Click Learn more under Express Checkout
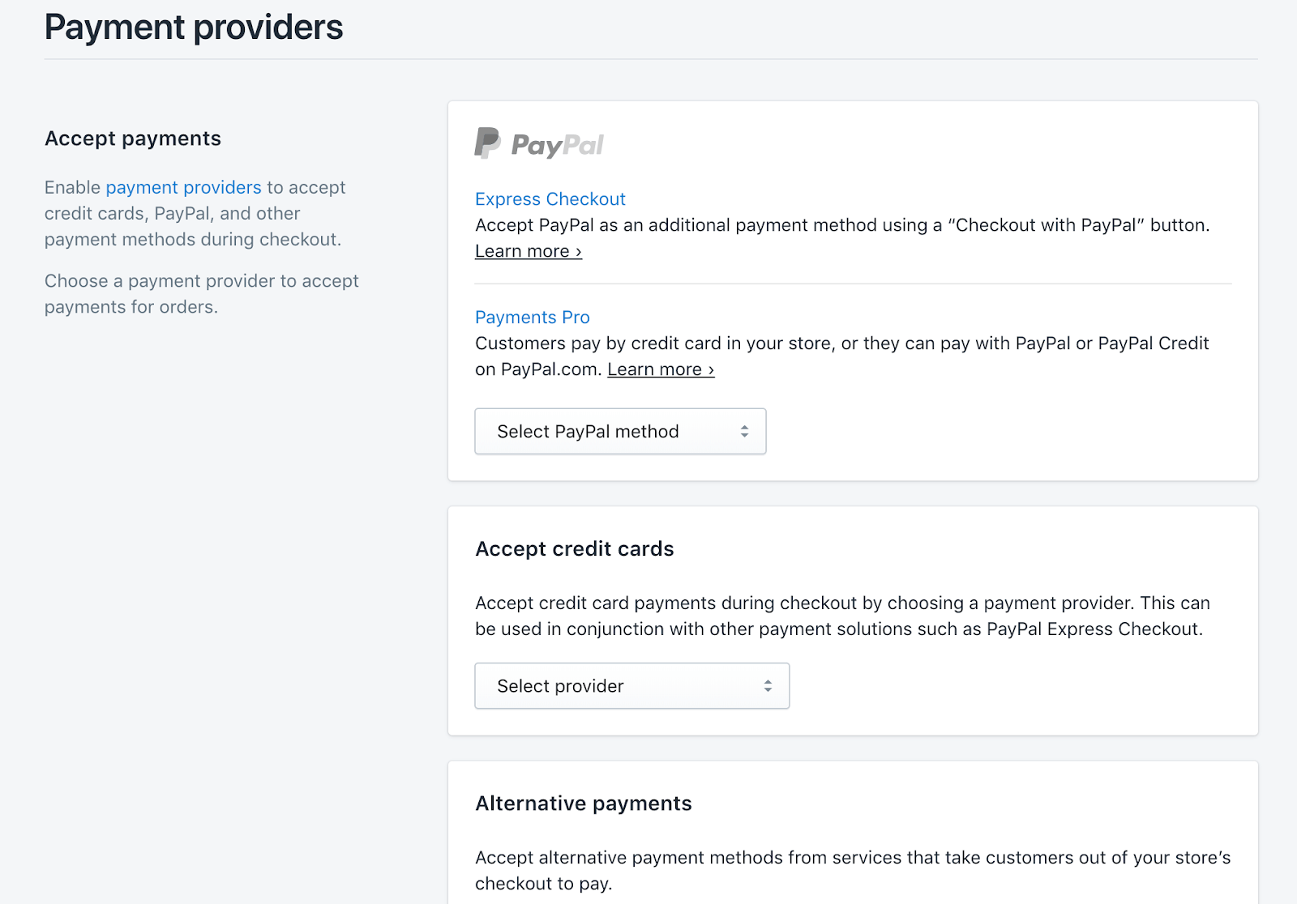 [528, 251]
